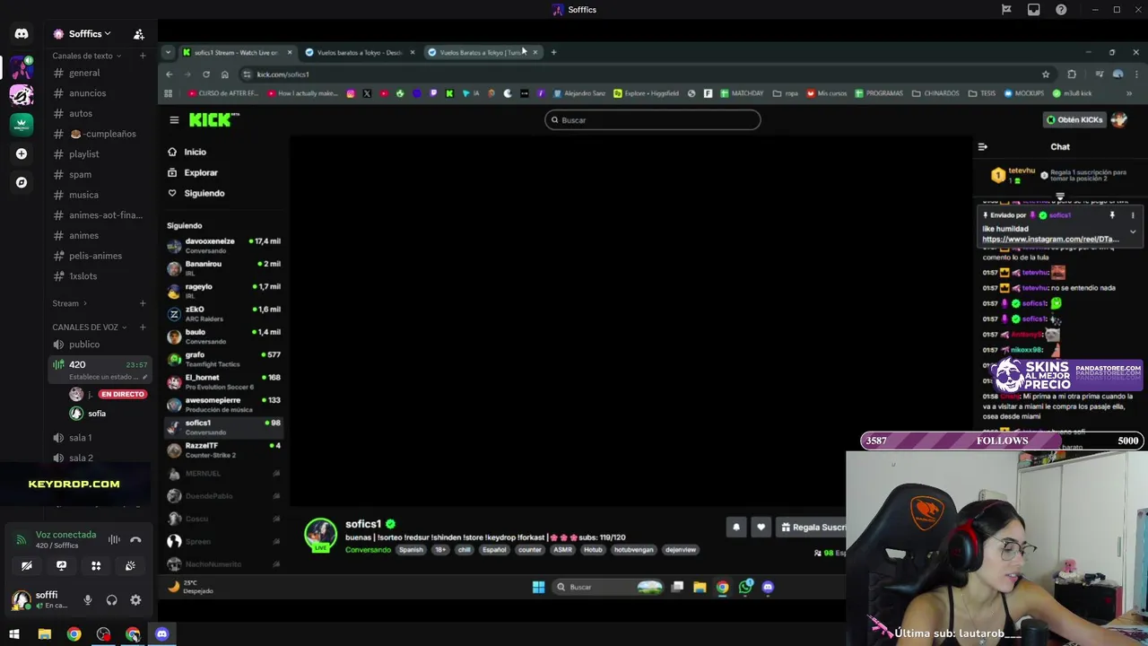Image resolution: width=1148 pixels, height=646 pixels.
Task: Open Discord discover servers compass icon
Action: coord(22,182)
